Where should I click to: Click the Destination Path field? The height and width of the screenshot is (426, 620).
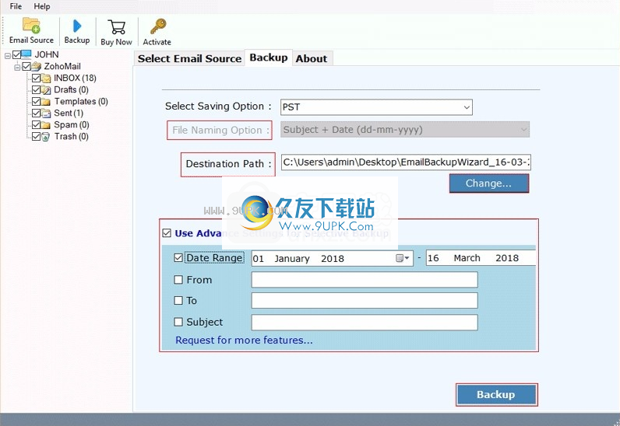click(406, 162)
